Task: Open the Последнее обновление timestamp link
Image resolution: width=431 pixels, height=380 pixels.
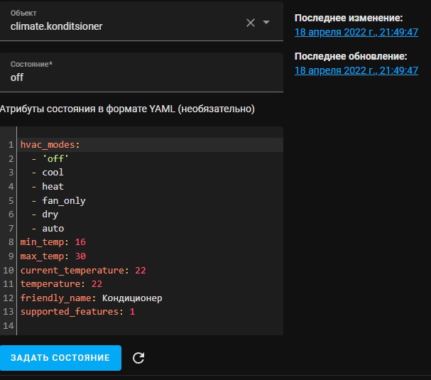Action: pos(356,70)
